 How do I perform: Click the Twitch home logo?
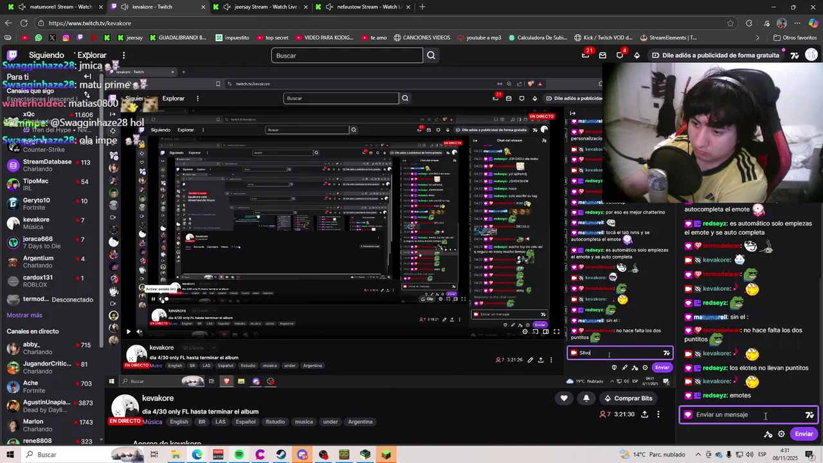pos(12,55)
